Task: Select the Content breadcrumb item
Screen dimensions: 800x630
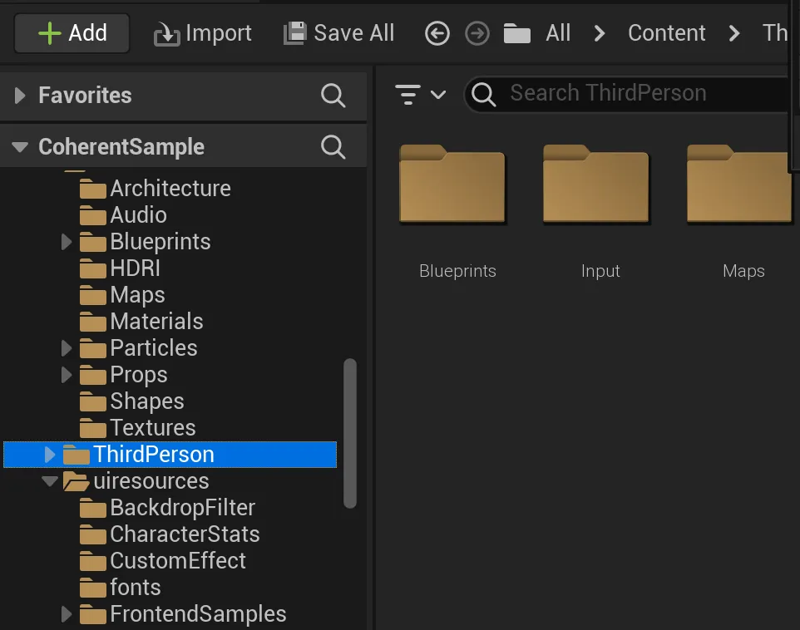Action: (x=666, y=33)
